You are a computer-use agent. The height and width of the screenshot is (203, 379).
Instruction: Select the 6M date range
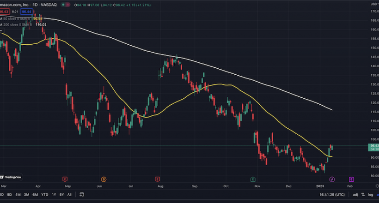point(35,195)
